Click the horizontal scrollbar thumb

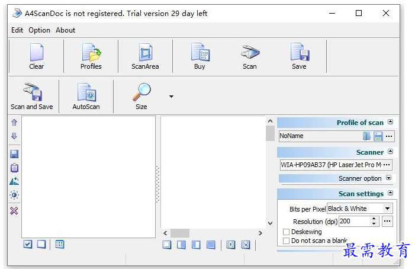(180, 233)
